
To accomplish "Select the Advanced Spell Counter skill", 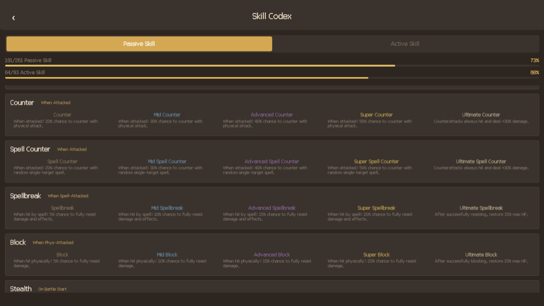I will tap(272, 161).
